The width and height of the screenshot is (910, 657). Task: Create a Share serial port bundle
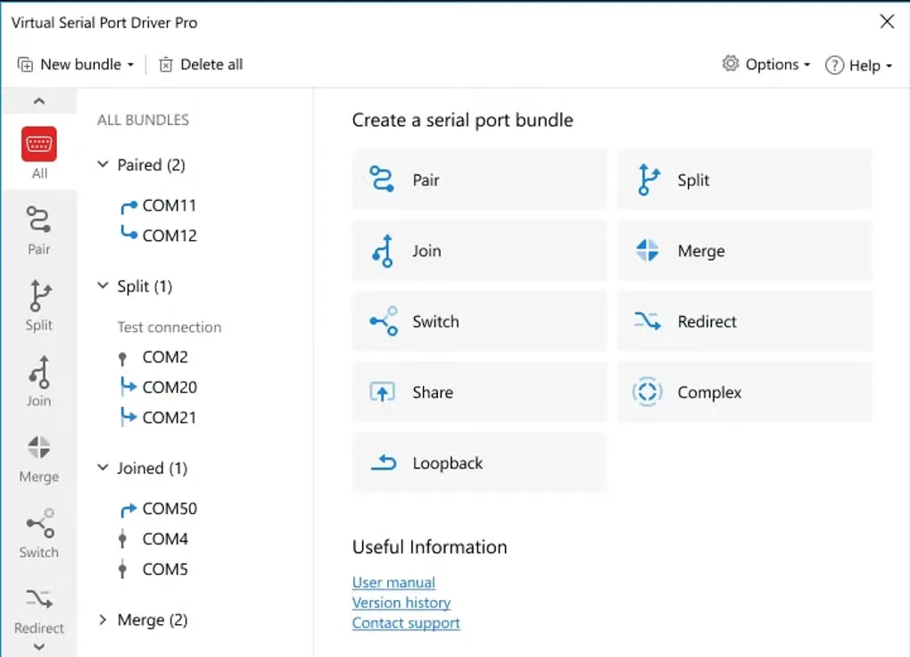click(x=479, y=393)
